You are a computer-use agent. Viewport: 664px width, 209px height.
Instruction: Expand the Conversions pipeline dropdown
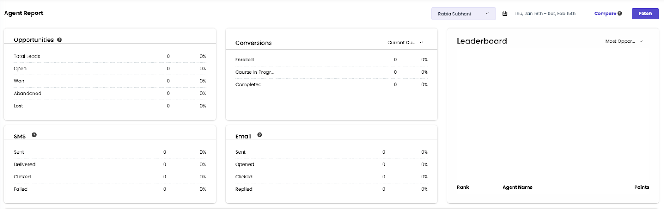point(405,43)
